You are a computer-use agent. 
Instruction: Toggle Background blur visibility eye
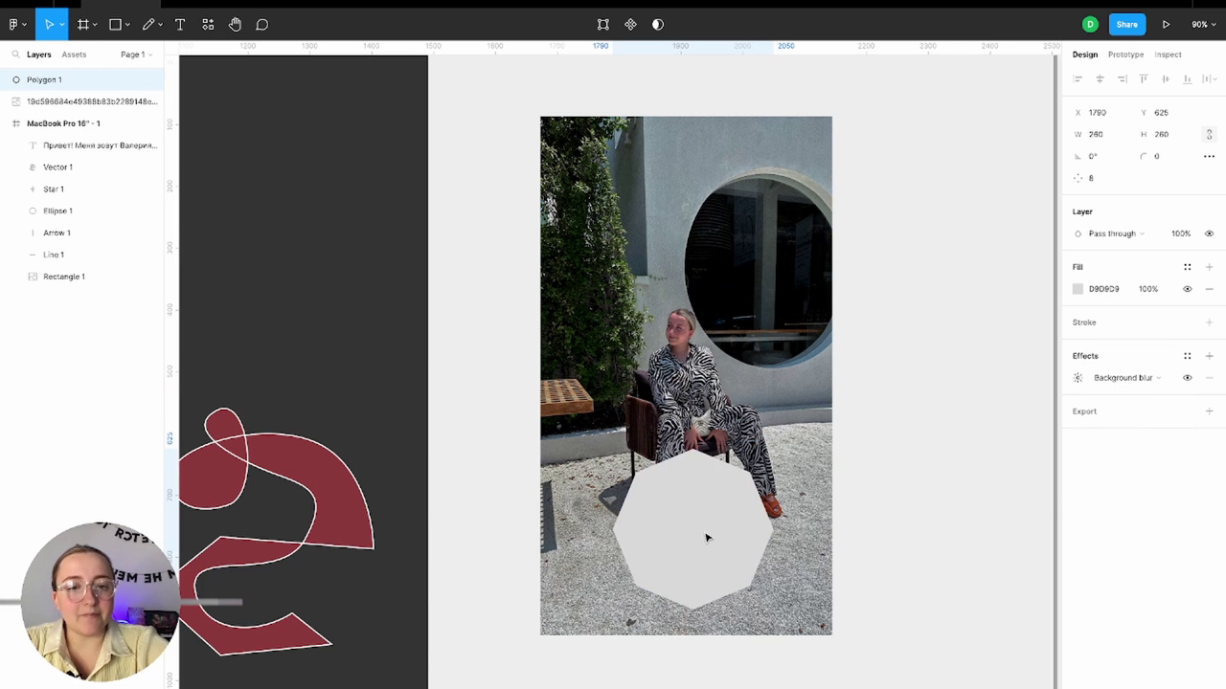tap(1187, 378)
